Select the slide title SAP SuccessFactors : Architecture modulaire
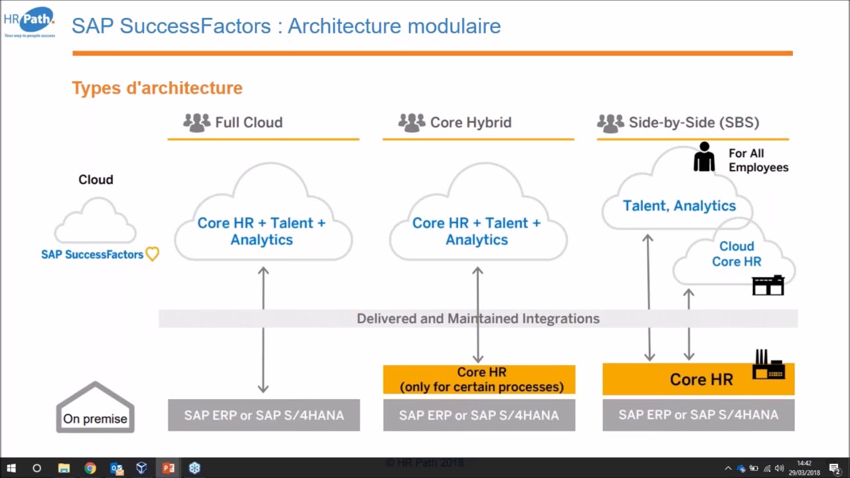This screenshot has height=478, width=850. pyautogui.click(x=286, y=26)
